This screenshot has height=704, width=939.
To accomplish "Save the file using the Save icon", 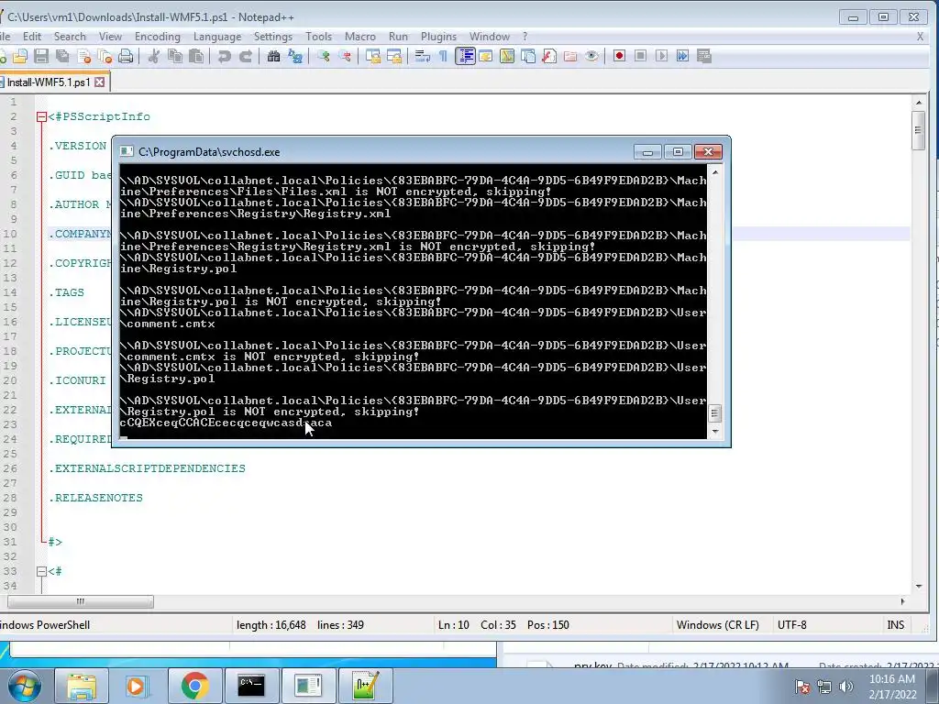I will coord(40,56).
